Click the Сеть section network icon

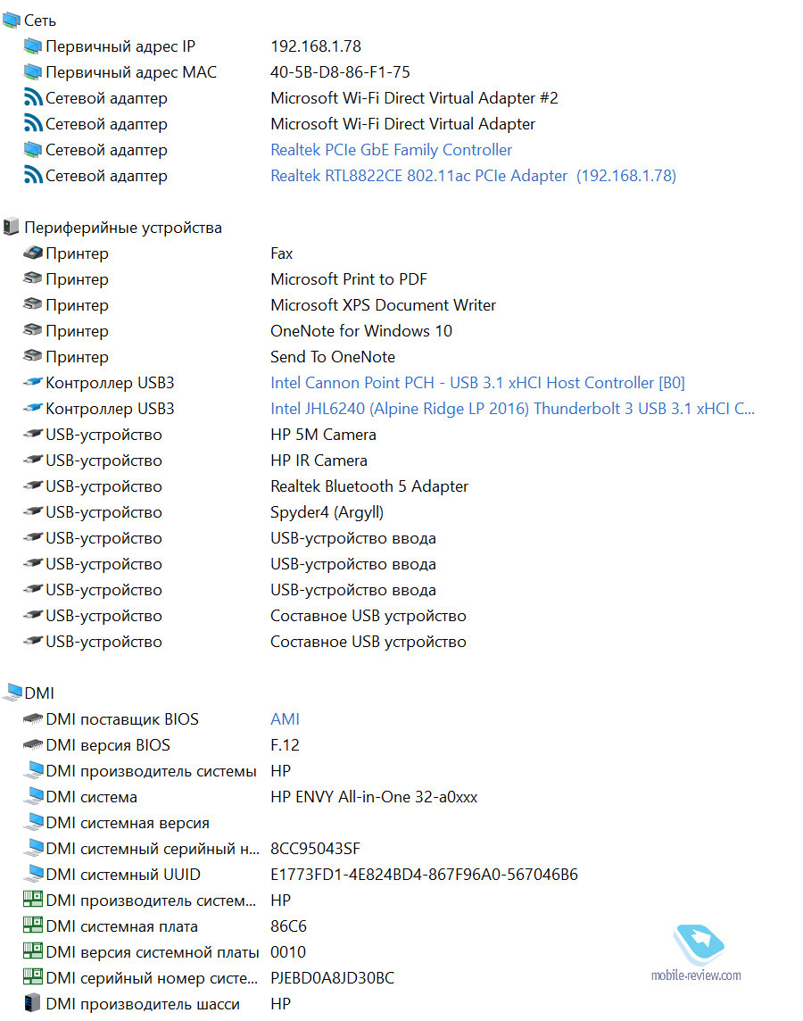pos(11,21)
